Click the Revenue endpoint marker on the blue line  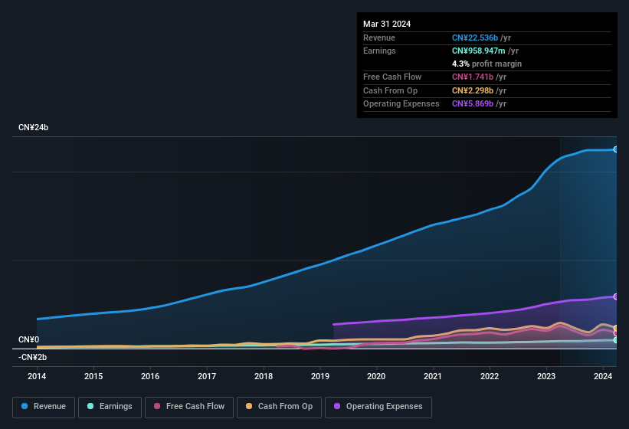[x=616, y=149]
